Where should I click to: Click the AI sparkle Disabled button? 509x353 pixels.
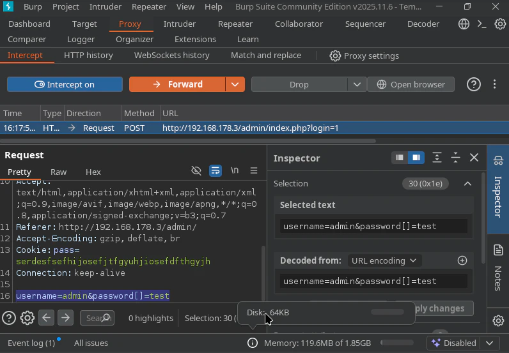[x=454, y=343]
